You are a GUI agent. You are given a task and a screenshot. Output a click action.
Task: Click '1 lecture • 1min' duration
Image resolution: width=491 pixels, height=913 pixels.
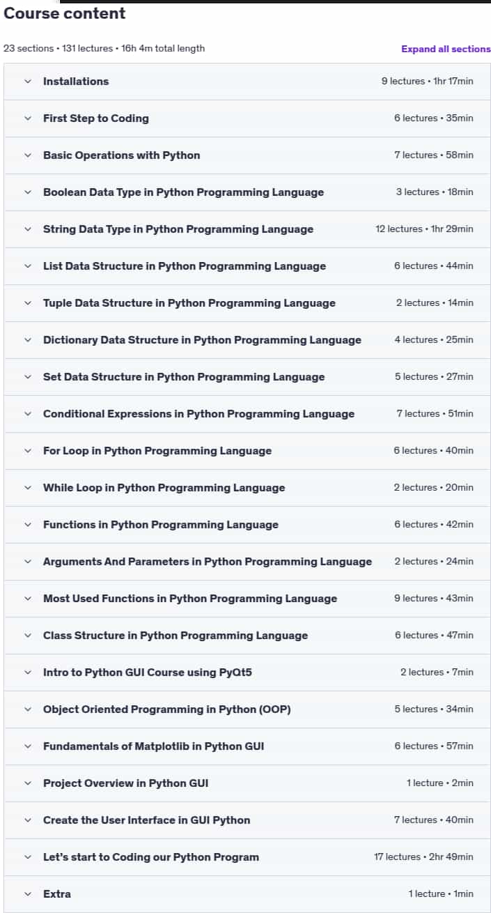tap(441, 894)
